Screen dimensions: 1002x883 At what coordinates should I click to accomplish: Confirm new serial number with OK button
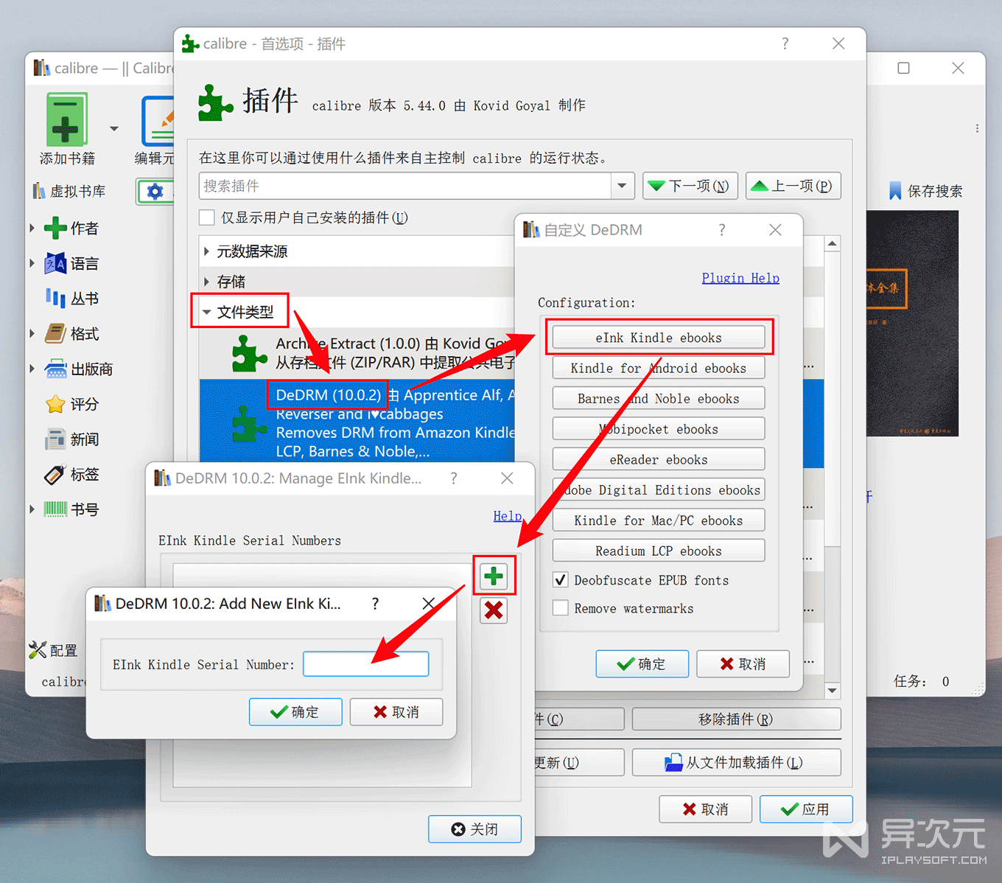click(295, 712)
